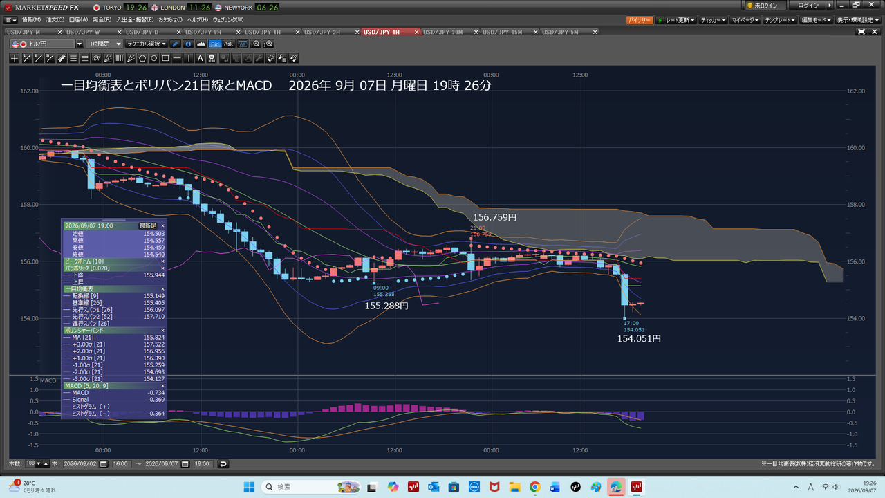
Task: Click the 最新足 button in data panel
Action: pyautogui.click(x=148, y=225)
